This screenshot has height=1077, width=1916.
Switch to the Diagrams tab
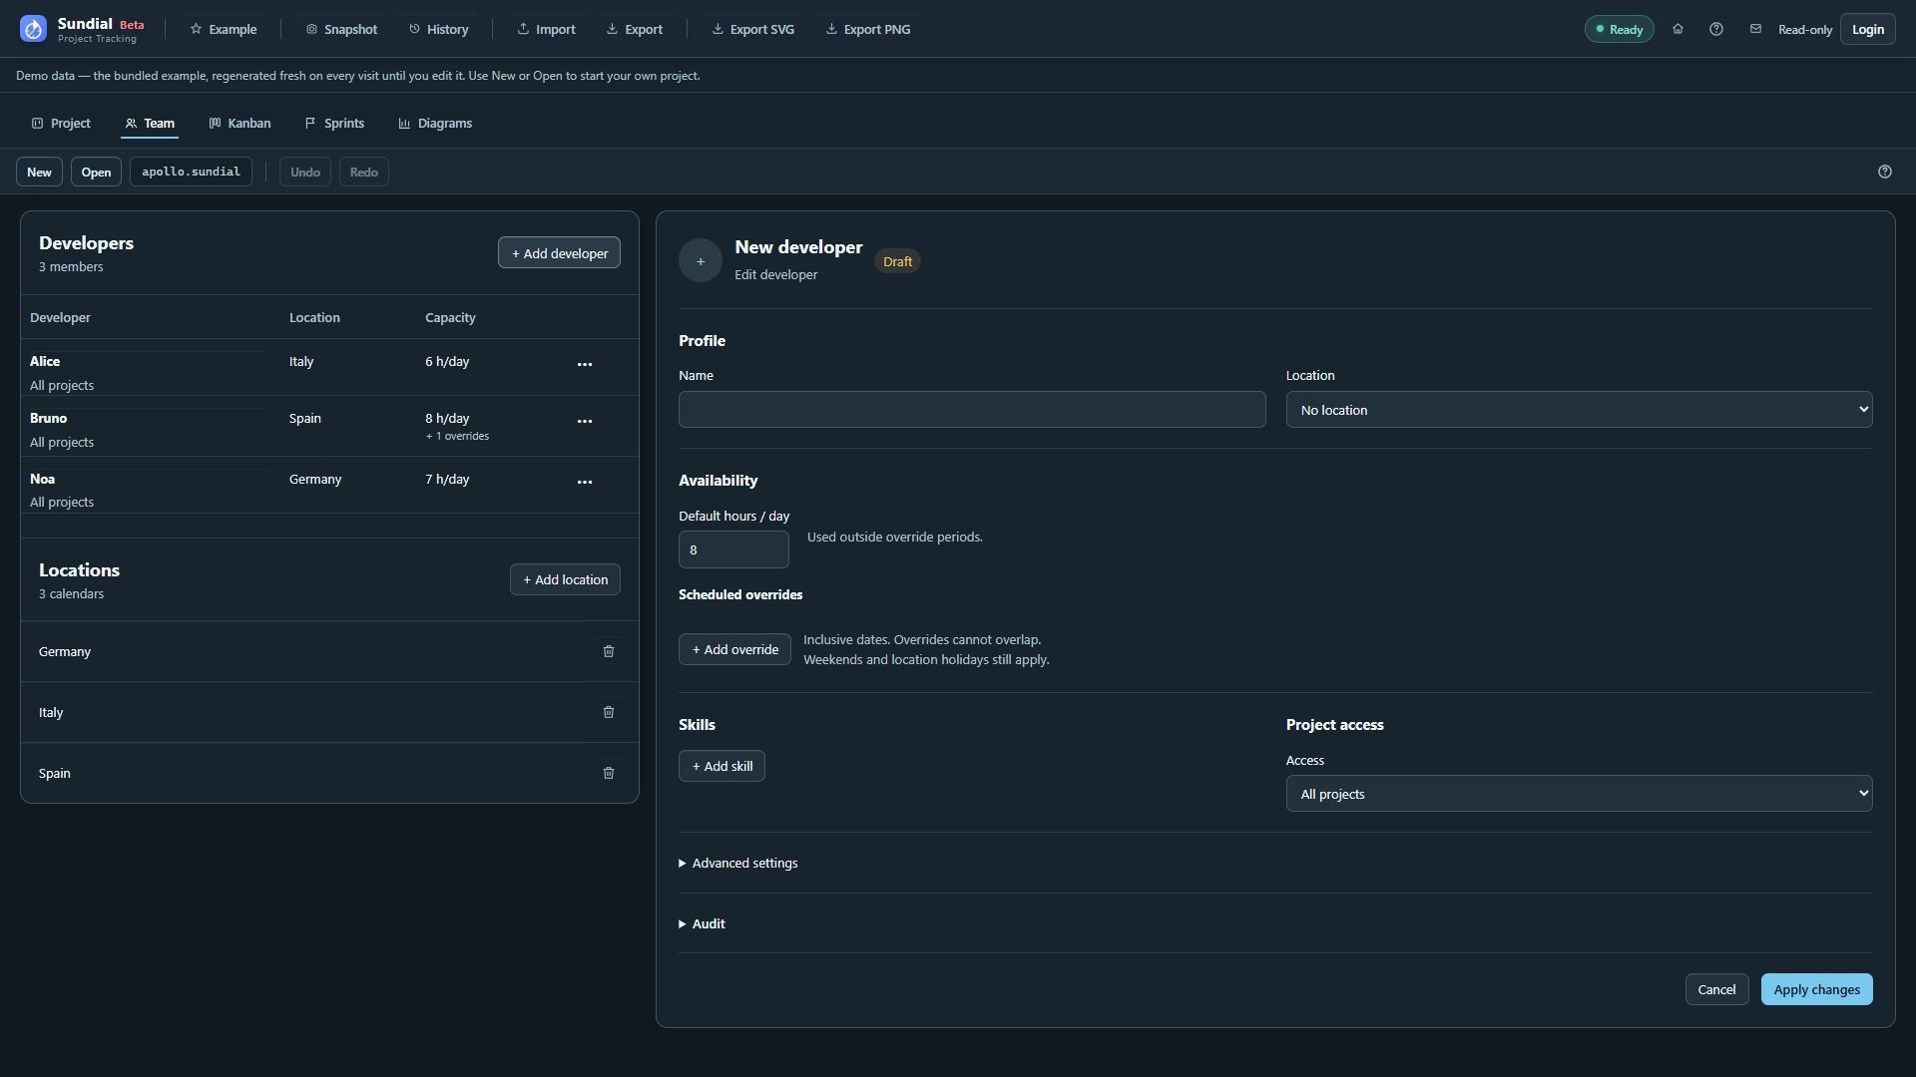point(435,123)
